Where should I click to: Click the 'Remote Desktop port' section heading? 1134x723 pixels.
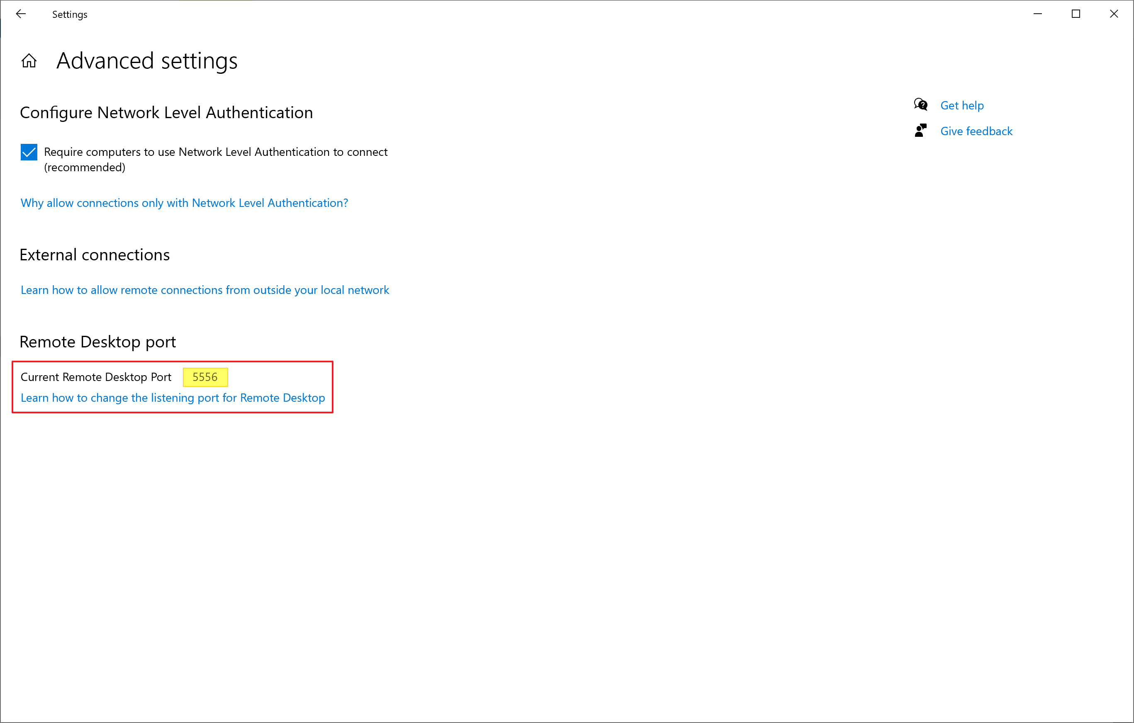click(x=97, y=342)
